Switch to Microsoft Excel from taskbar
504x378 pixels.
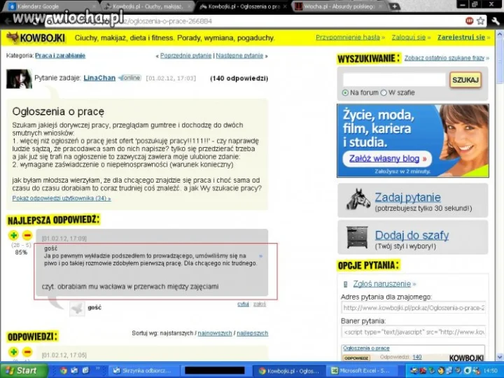[x=361, y=370]
